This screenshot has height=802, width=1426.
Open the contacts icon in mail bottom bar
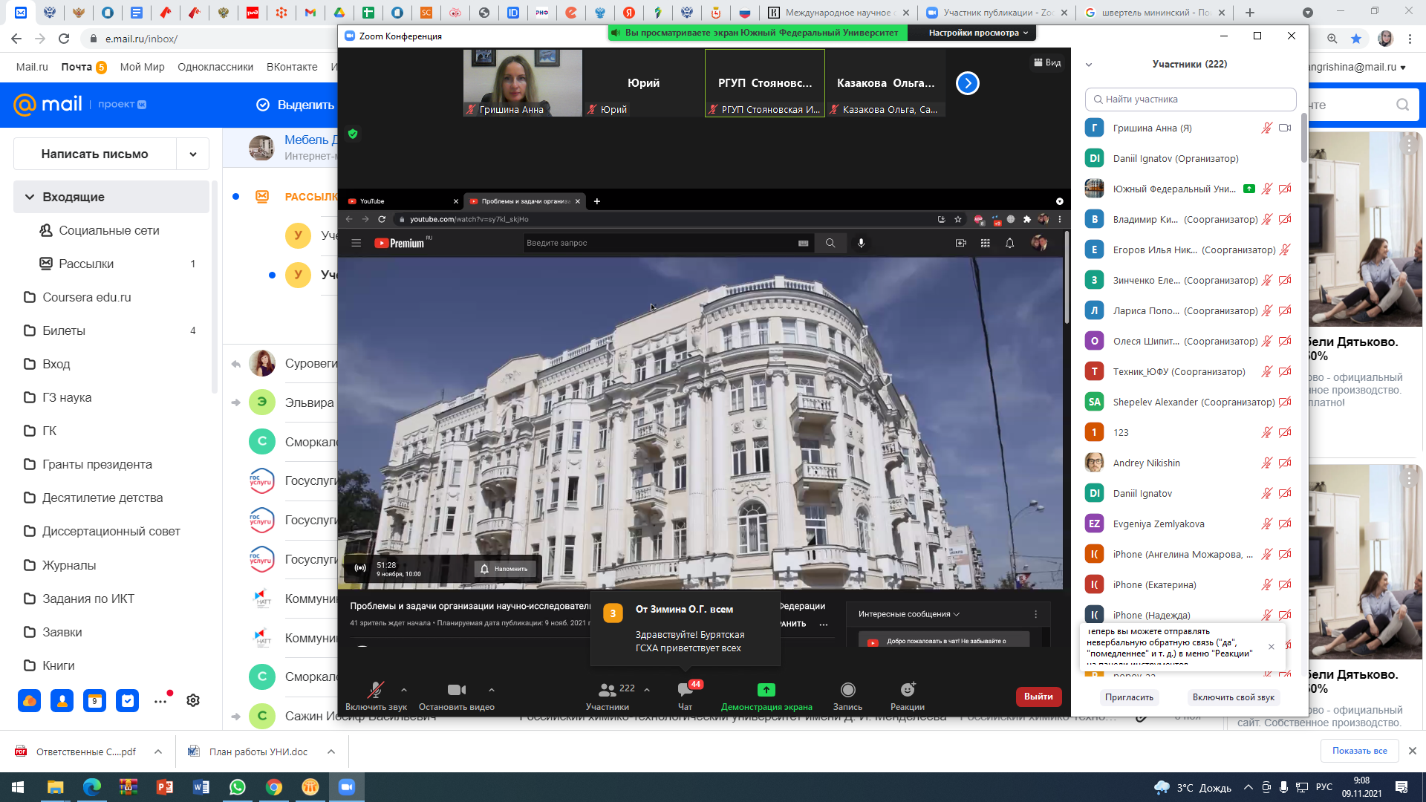[x=62, y=701]
